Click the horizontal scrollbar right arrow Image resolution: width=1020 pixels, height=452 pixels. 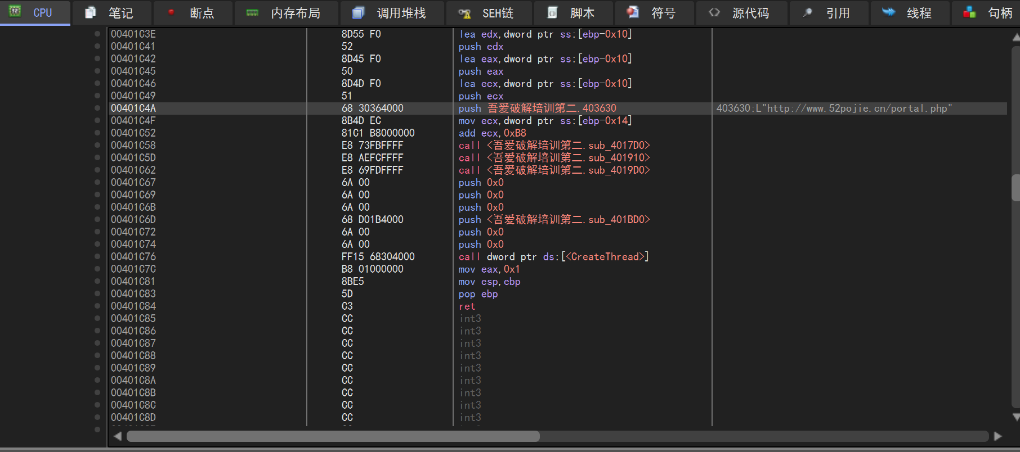coord(998,436)
